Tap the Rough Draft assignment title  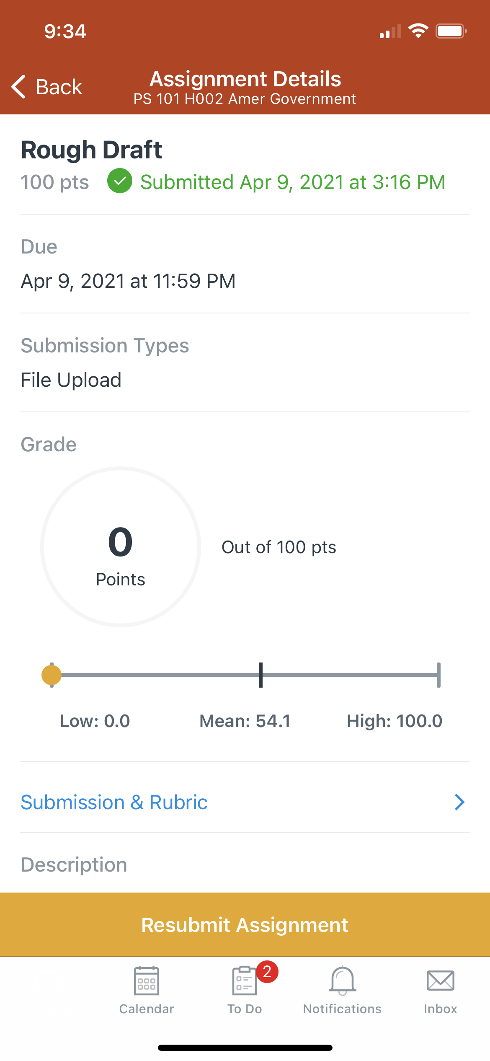(91, 150)
